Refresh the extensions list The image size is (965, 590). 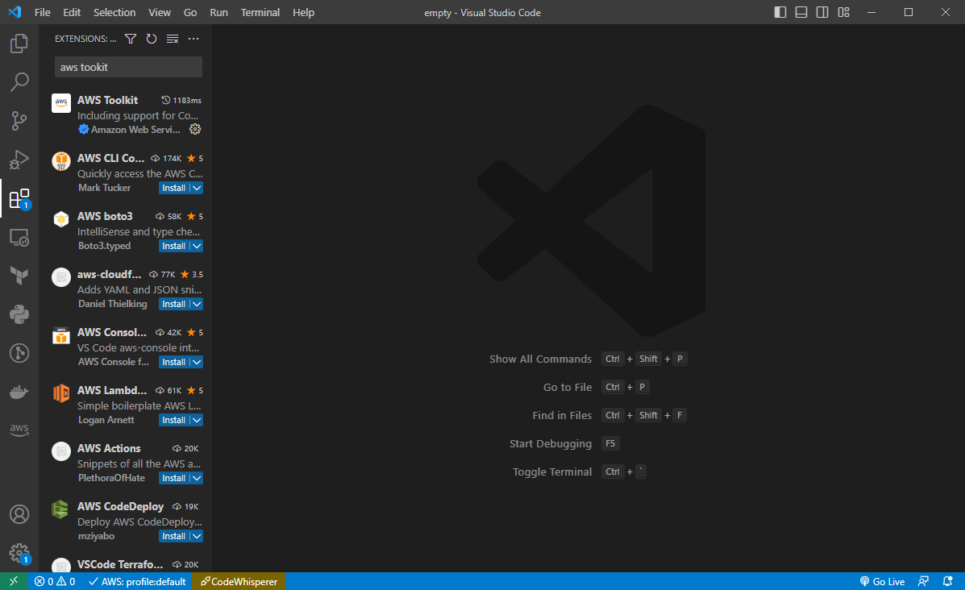pyautogui.click(x=152, y=39)
